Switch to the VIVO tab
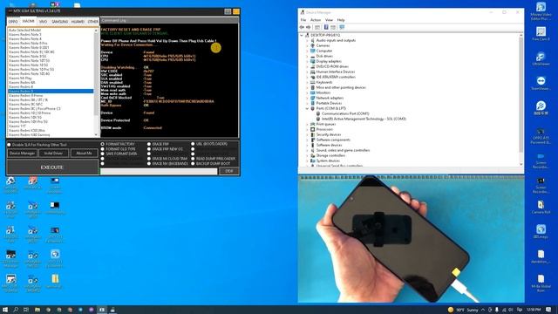The image size is (558, 314). coord(43,22)
